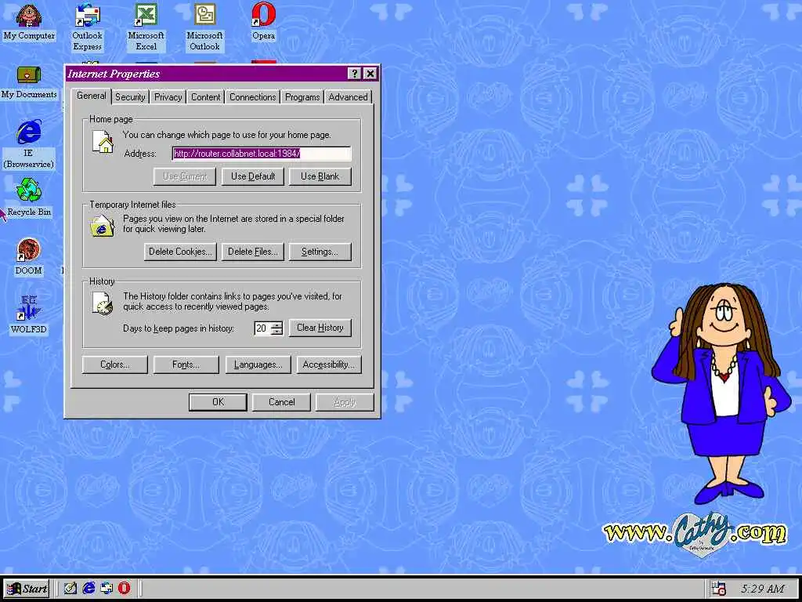This screenshot has width=802, height=602.
Task: Increase days to keep history spinner
Action: tap(276, 325)
